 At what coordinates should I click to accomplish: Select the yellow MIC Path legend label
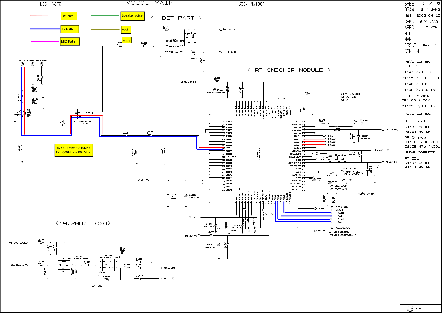pyautogui.click(x=70, y=41)
